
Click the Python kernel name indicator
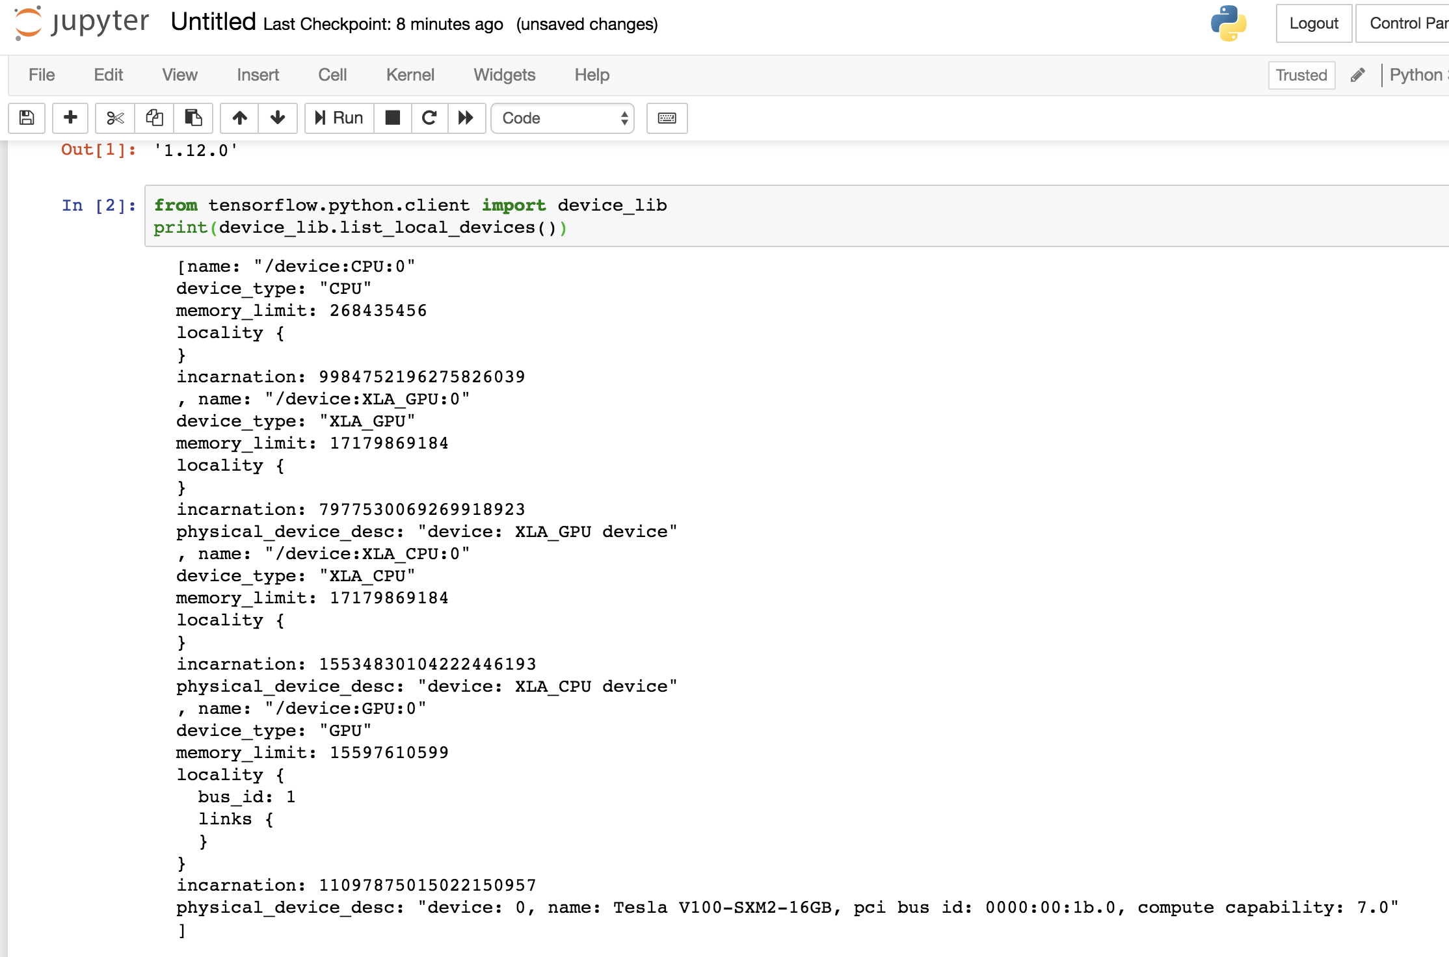[x=1418, y=75]
